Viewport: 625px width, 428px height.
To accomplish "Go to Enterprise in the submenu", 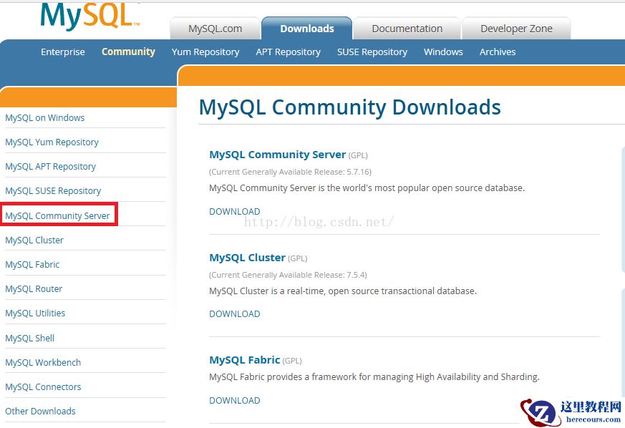I will pos(63,52).
